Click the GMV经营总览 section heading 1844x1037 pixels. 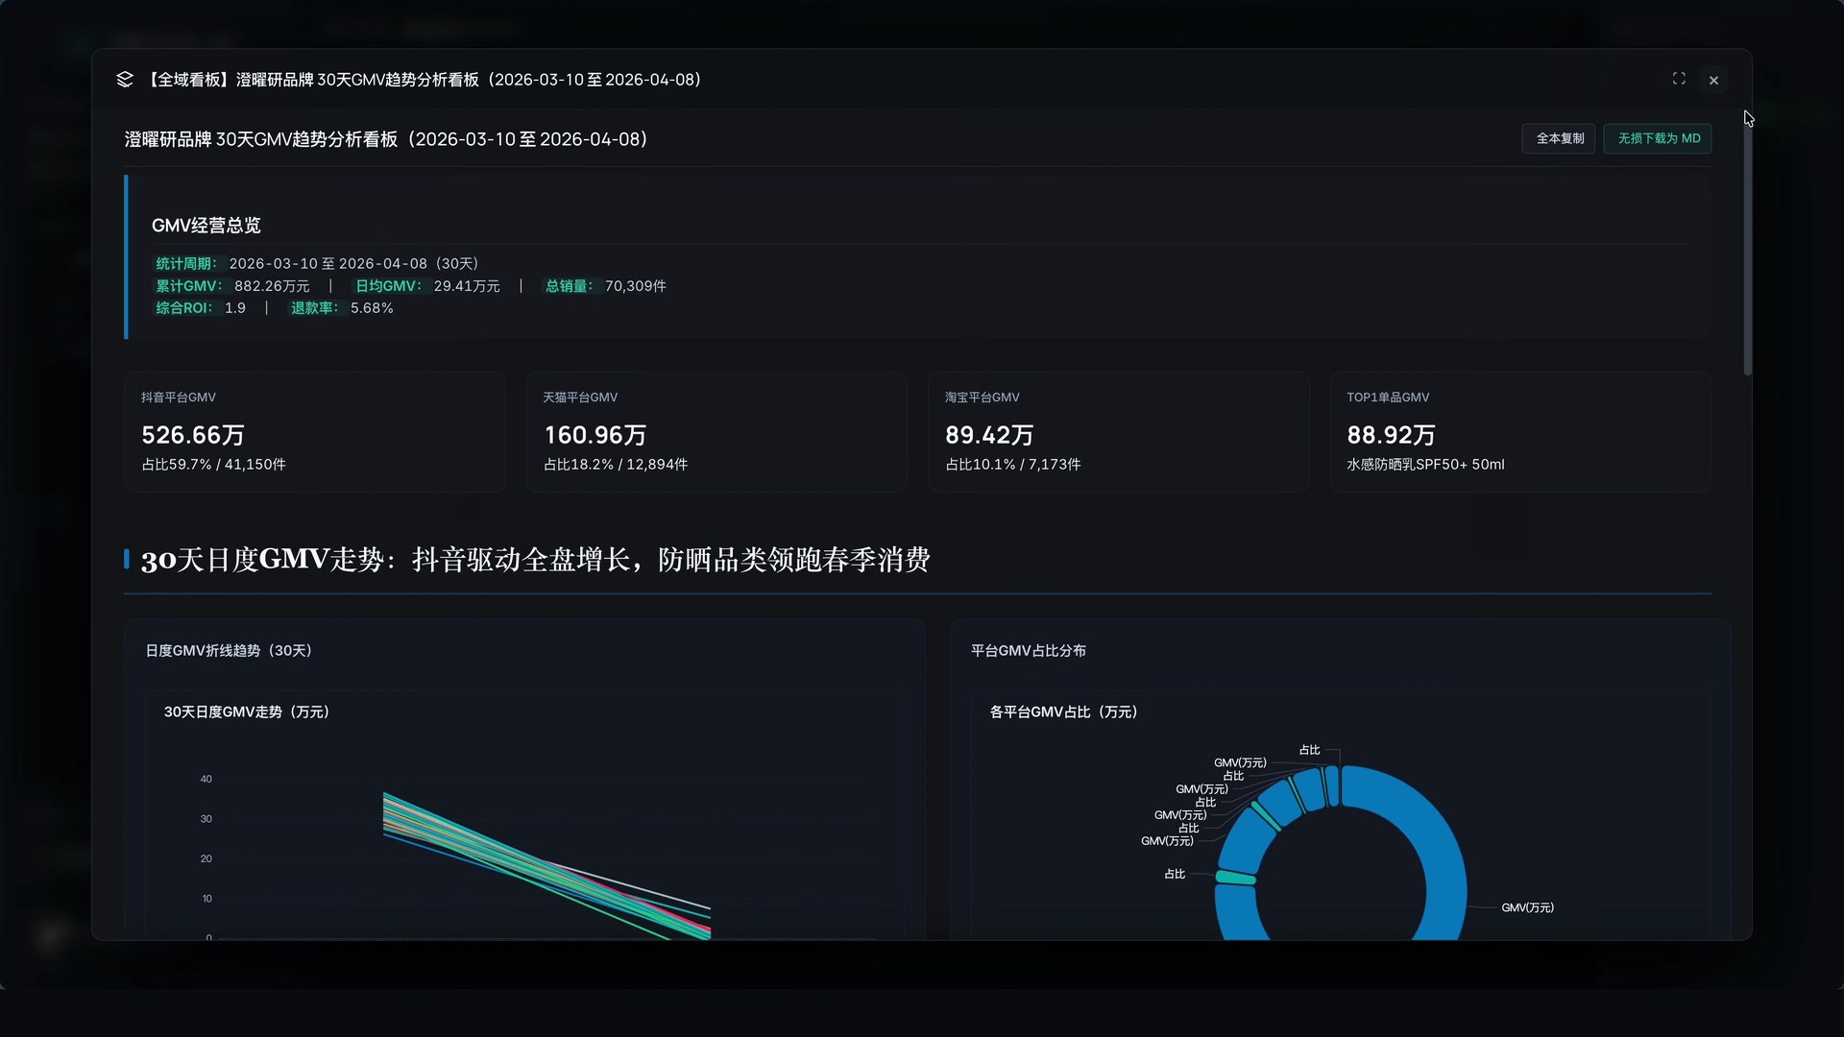click(x=206, y=225)
